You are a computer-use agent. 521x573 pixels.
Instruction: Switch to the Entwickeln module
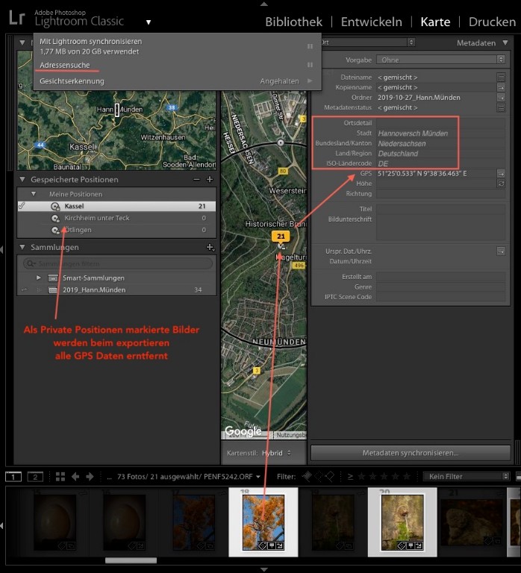(x=372, y=22)
